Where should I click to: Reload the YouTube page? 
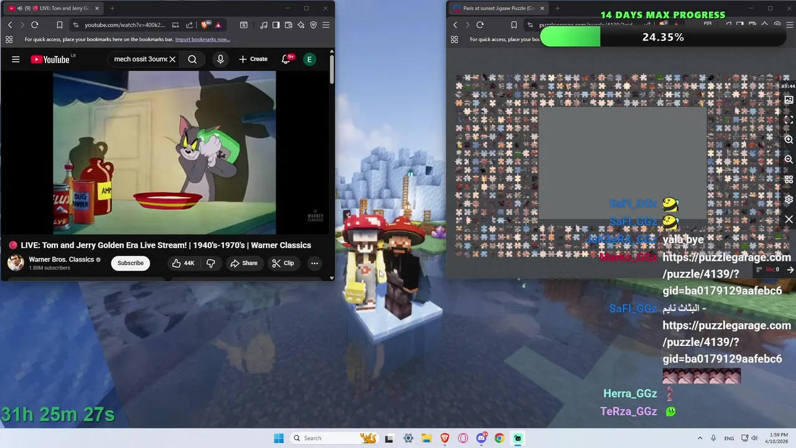pyautogui.click(x=35, y=25)
